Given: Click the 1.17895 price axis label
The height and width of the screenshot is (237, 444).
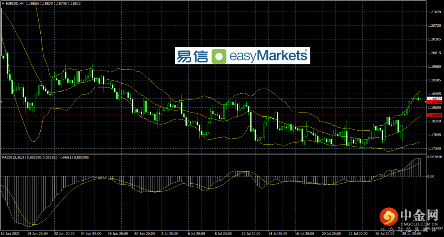Looking at the screenshot, I should point(434,135).
